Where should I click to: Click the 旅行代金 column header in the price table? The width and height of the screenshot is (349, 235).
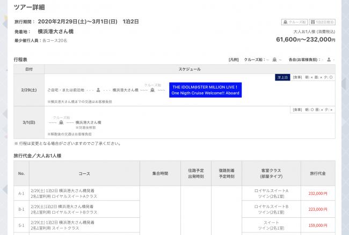[x=318, y=173]
